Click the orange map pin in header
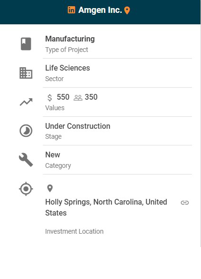201x279 pixels. pos(127,10)
